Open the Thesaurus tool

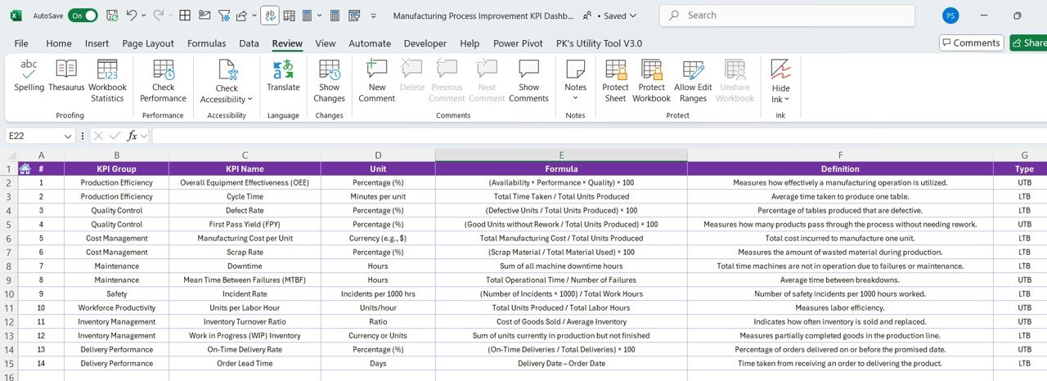coord(66,76)
